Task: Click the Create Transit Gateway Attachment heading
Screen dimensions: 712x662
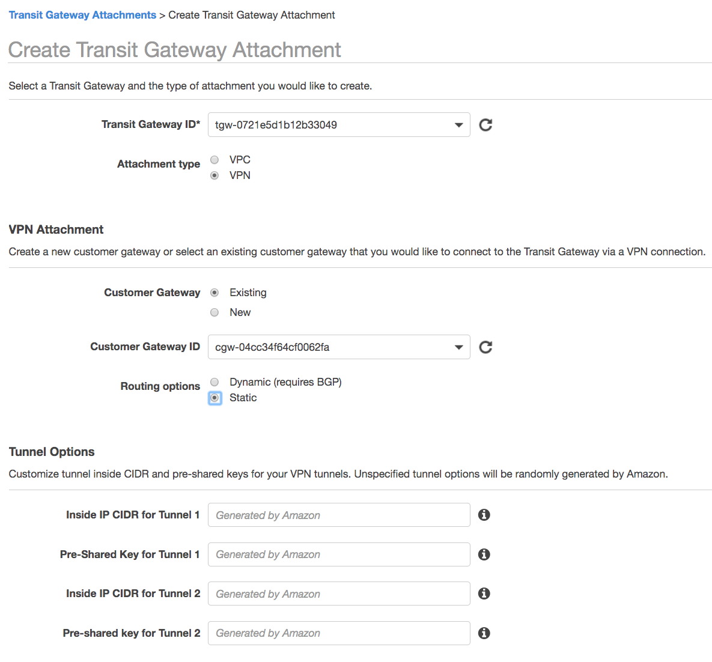Action: pos(174,49)
